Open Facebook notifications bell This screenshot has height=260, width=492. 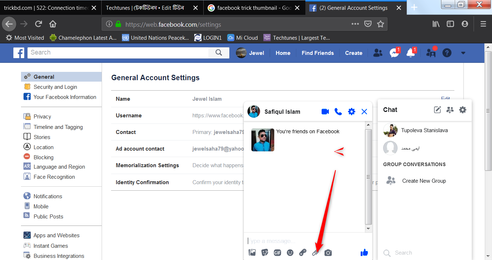tap(411, 53)
